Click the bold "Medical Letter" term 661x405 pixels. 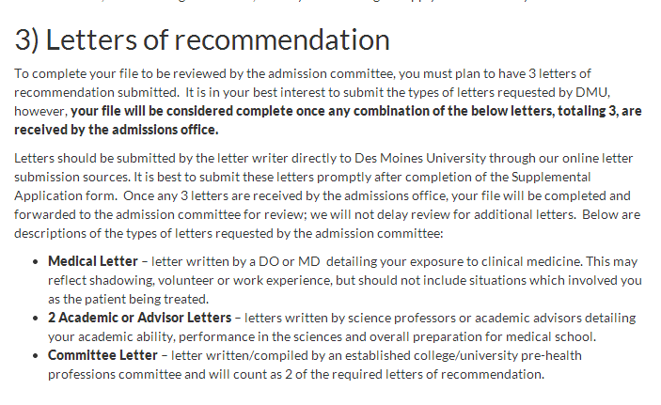[93, 261]
